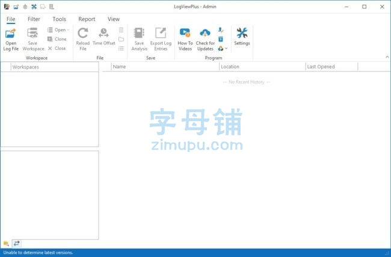Screen dimensions: 391x257
Task: Click the wrench tools icon in title bar
Action: click(34, 7)
